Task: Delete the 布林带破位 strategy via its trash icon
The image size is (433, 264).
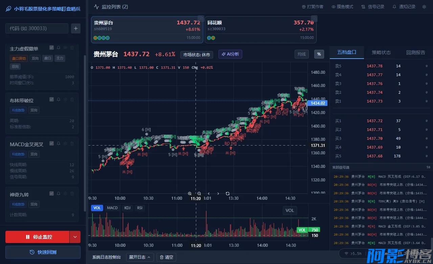Action: pos(72,100)
